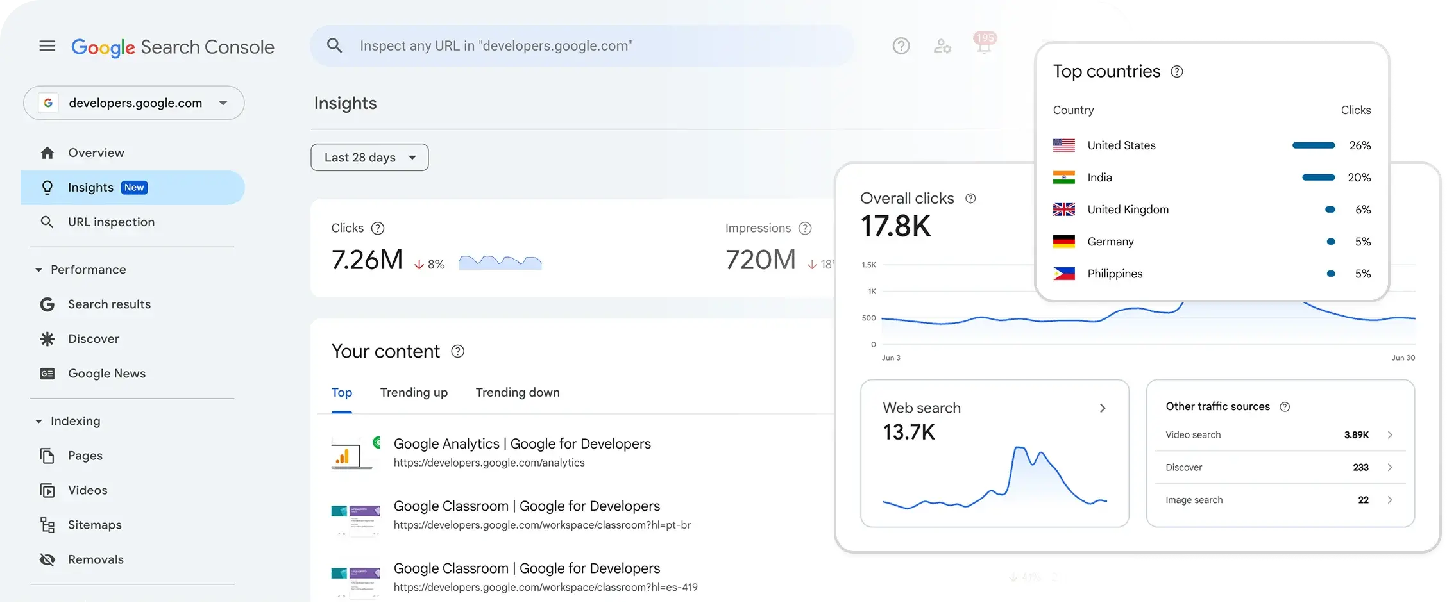Open the help question mark icon in header
This screenshot has height=603, width=1447.
pyautogui.click(x=901, y=46)
